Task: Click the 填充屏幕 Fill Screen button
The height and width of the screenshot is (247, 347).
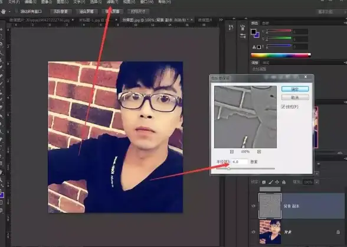Action: [x=113, y=11]
